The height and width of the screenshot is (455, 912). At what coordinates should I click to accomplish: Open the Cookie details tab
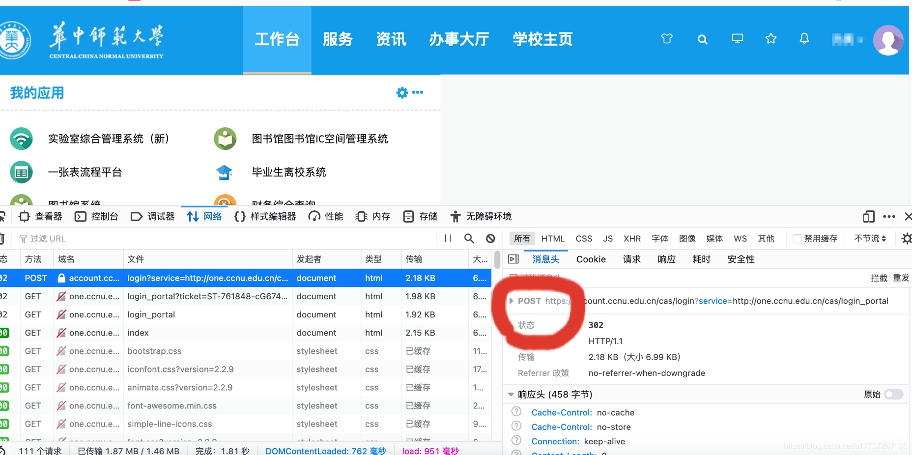click(591, 259)
